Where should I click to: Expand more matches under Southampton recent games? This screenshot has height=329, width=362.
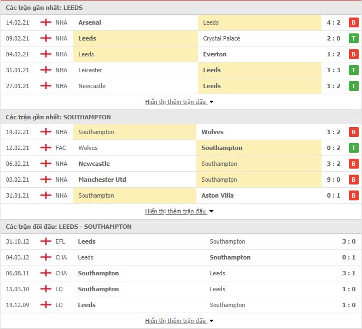point(179,211)
